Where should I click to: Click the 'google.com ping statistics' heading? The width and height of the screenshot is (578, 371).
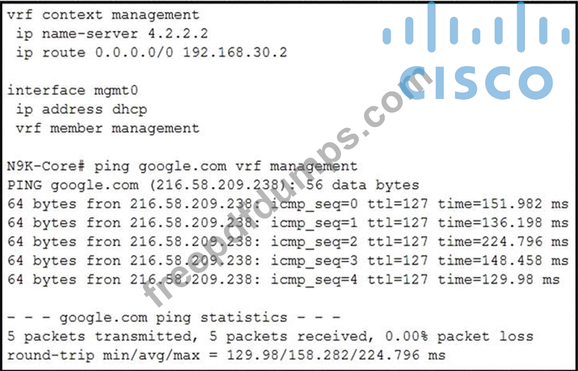pos(173,317)
